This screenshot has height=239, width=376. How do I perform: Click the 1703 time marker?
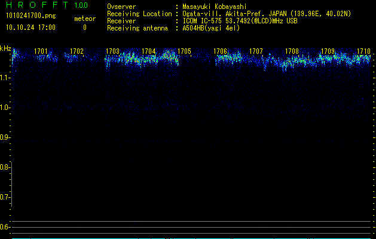coord(112,51)
